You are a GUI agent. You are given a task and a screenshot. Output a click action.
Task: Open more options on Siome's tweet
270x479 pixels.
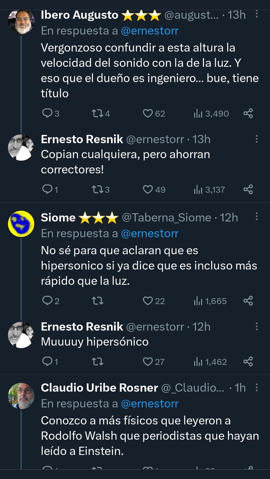(257, 217)
